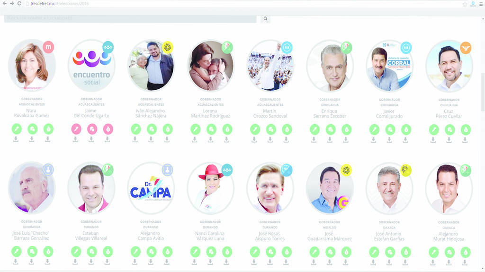Viewport: 485px width, 272px height.
Task: Go back with the browser back arrow
Action: pyautogui.click(x=4, y=3)
